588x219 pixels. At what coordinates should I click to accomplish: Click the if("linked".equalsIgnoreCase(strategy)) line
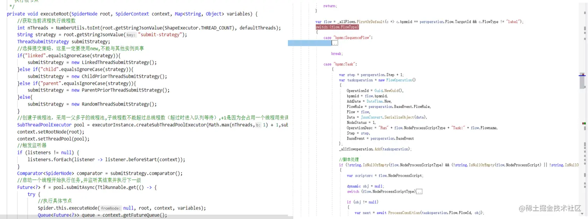(69, 56)
